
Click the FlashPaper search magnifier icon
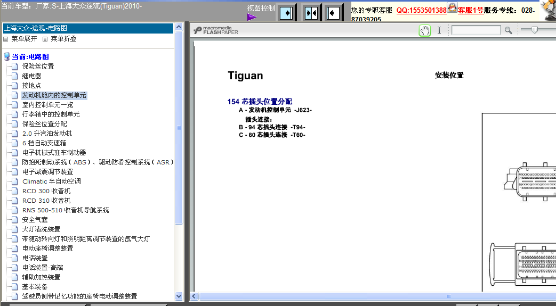pyautogui.click(x=509, y=30)
